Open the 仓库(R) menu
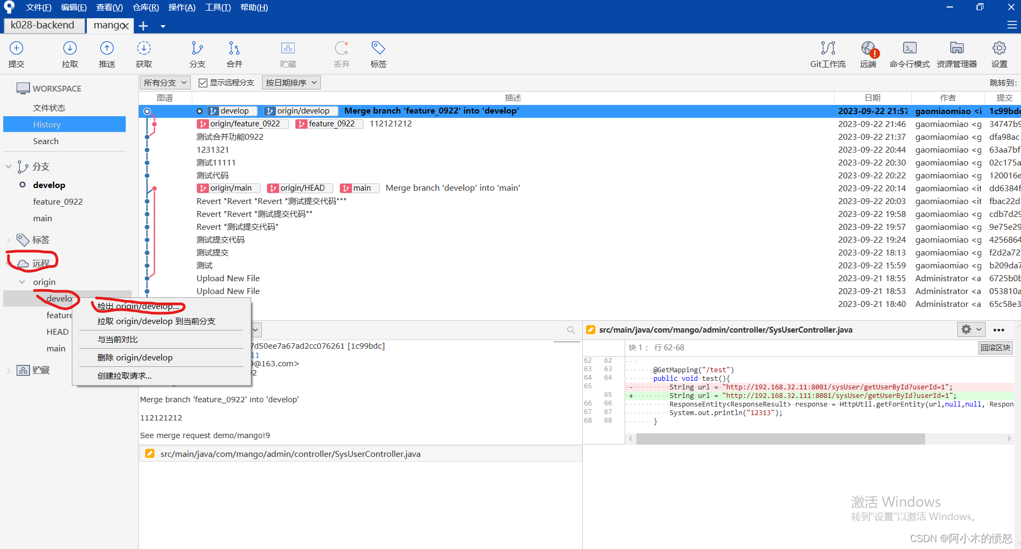Image resolution: width=1021 pixels, height=549 pixels. coord(146,7)
